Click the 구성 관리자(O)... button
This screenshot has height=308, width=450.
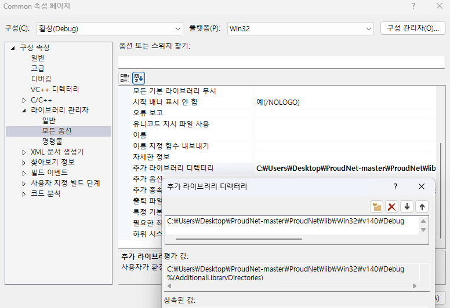coord(412,28)
